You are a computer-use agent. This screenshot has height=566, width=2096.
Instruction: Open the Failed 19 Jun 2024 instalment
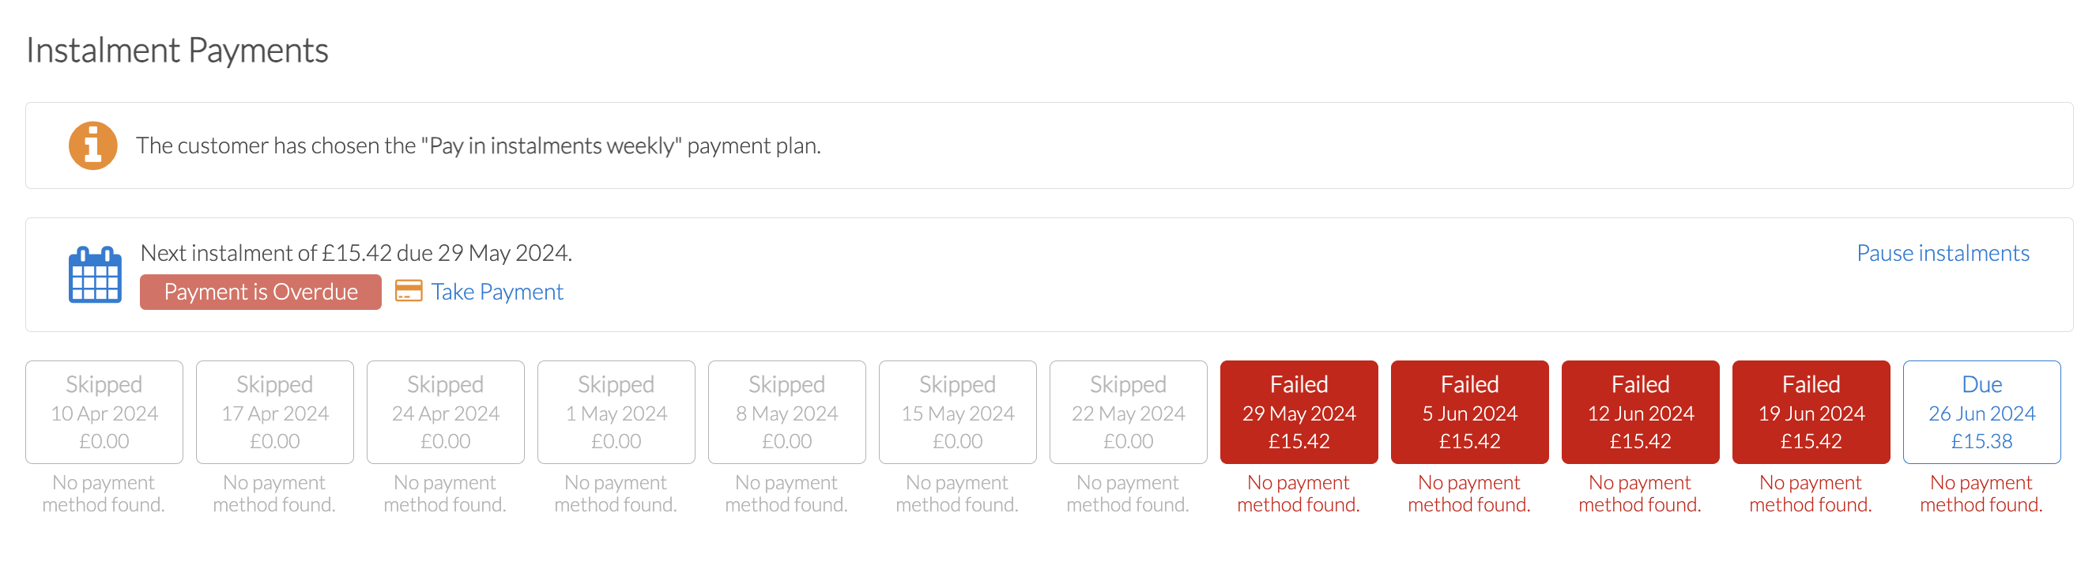(1811, 412)
